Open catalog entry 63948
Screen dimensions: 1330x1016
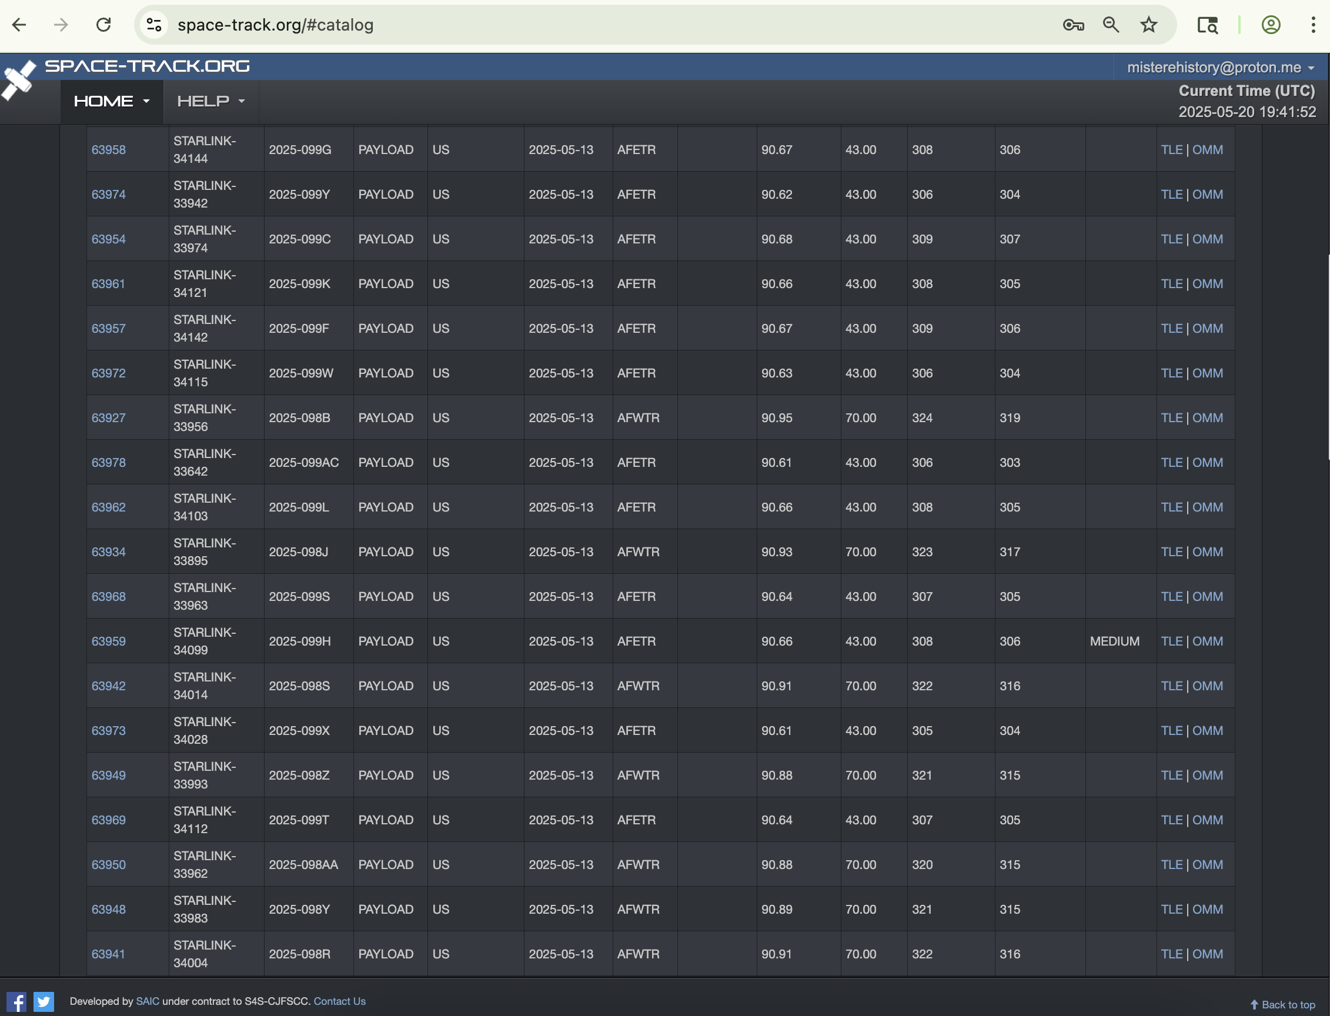click(108, 911)
